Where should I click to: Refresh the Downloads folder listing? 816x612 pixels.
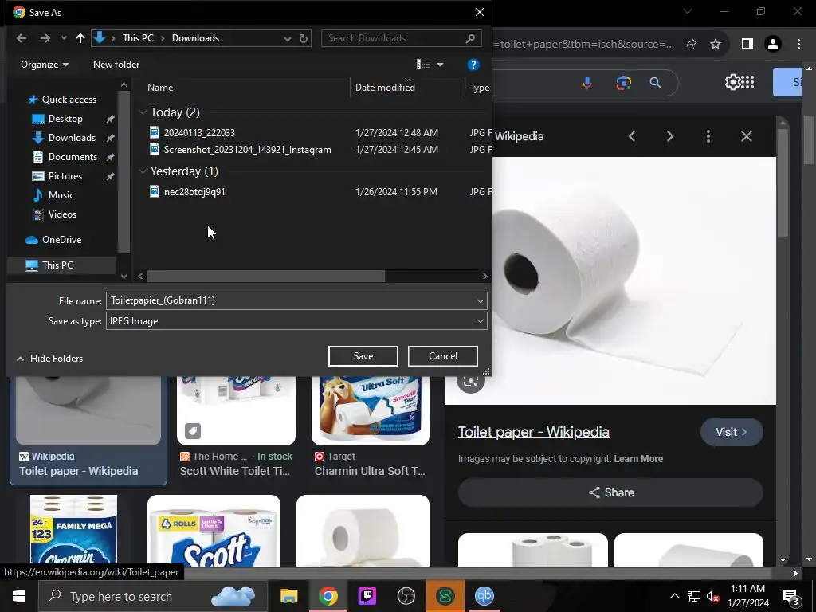click(304, 38)
